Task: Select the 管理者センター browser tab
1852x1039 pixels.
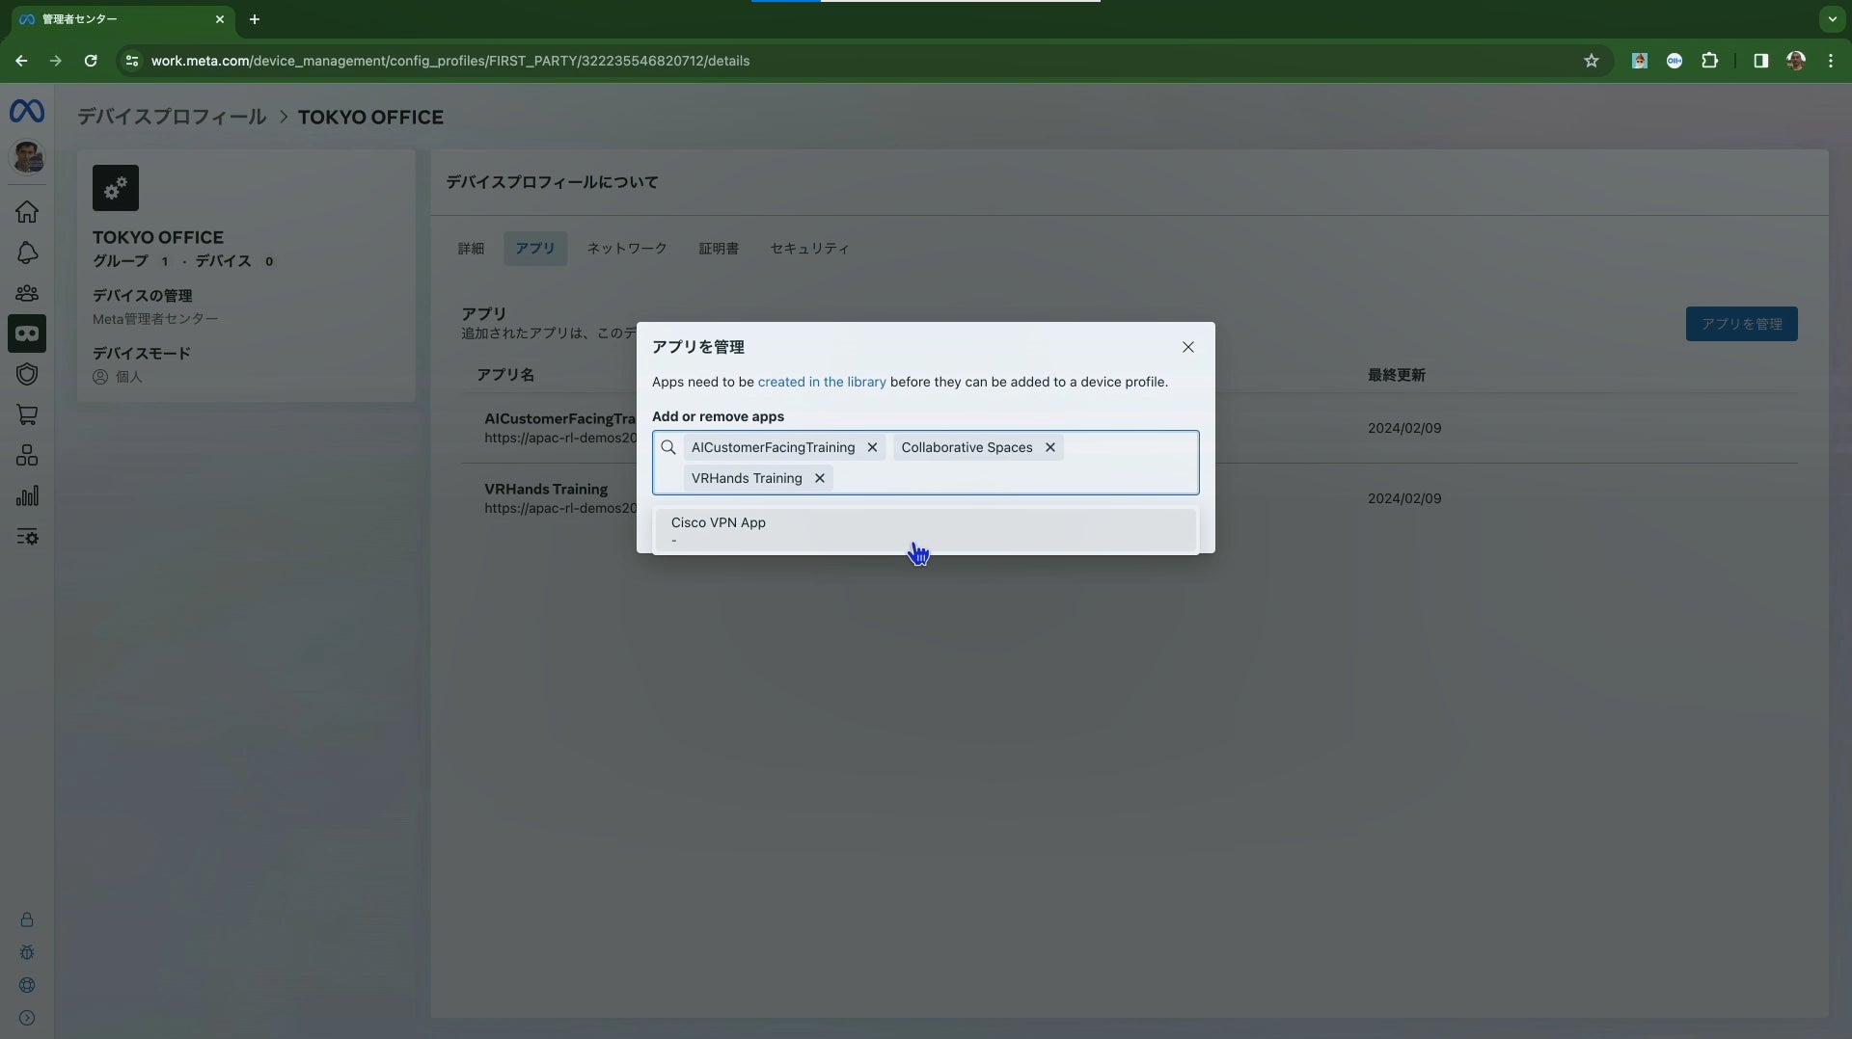Action: tap(123, 19)
